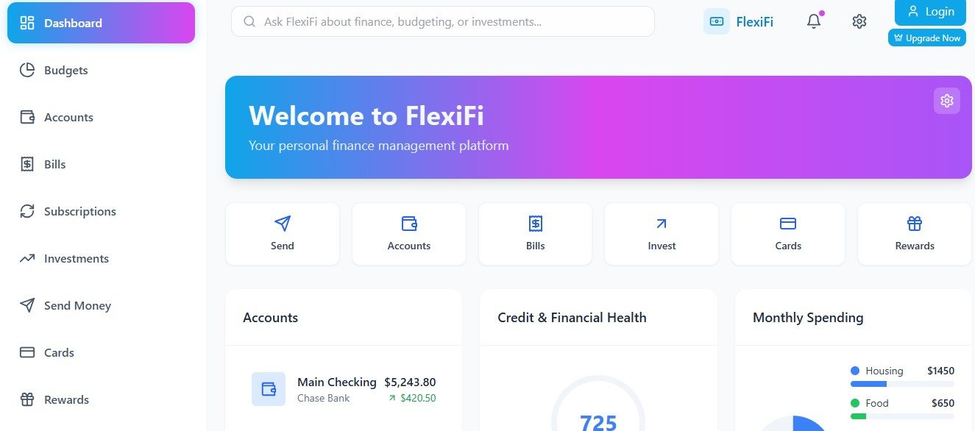
Task: Click the wallet icon beside Main Checking
Action: (269, 389)
